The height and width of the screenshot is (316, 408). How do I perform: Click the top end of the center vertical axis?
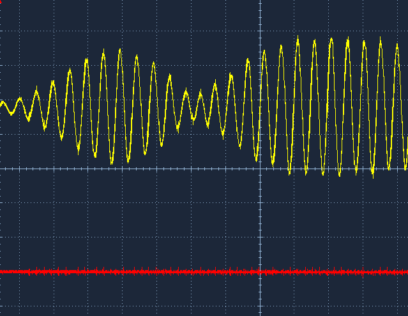click(x=261, y=2)
